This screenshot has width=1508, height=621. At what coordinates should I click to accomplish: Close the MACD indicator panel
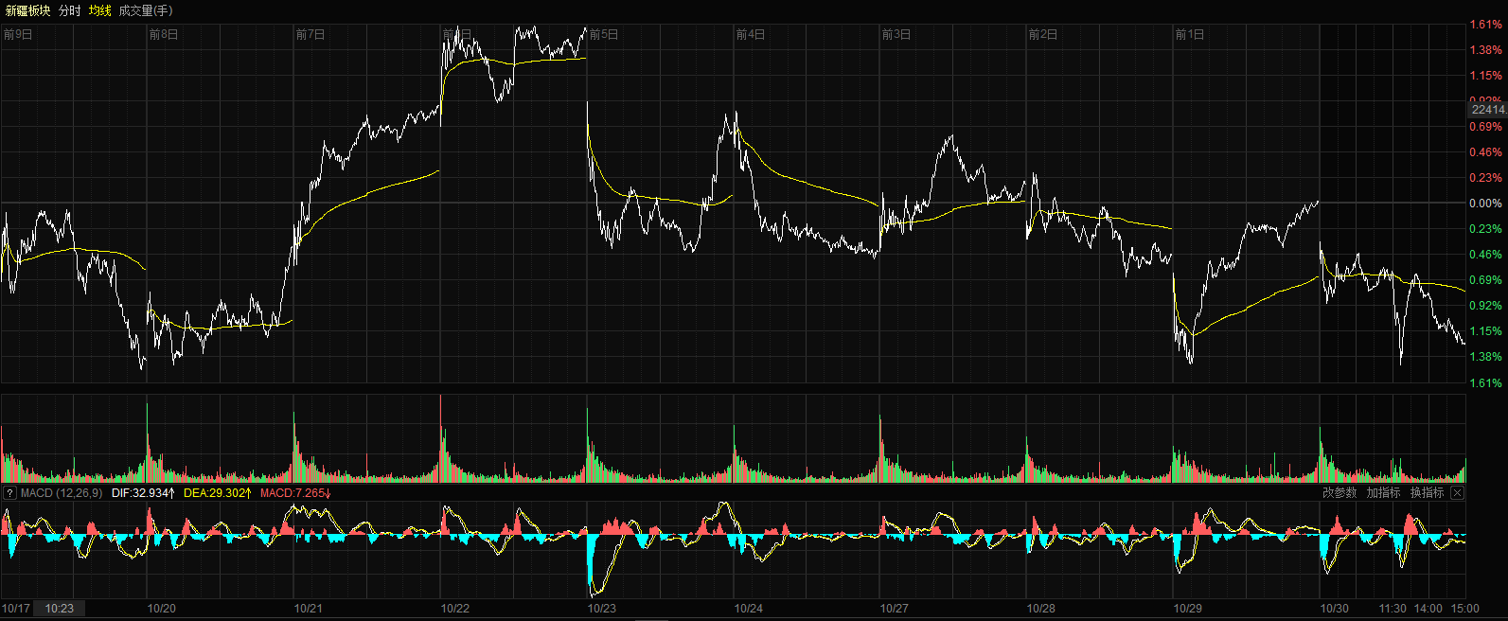(1458, 493)
